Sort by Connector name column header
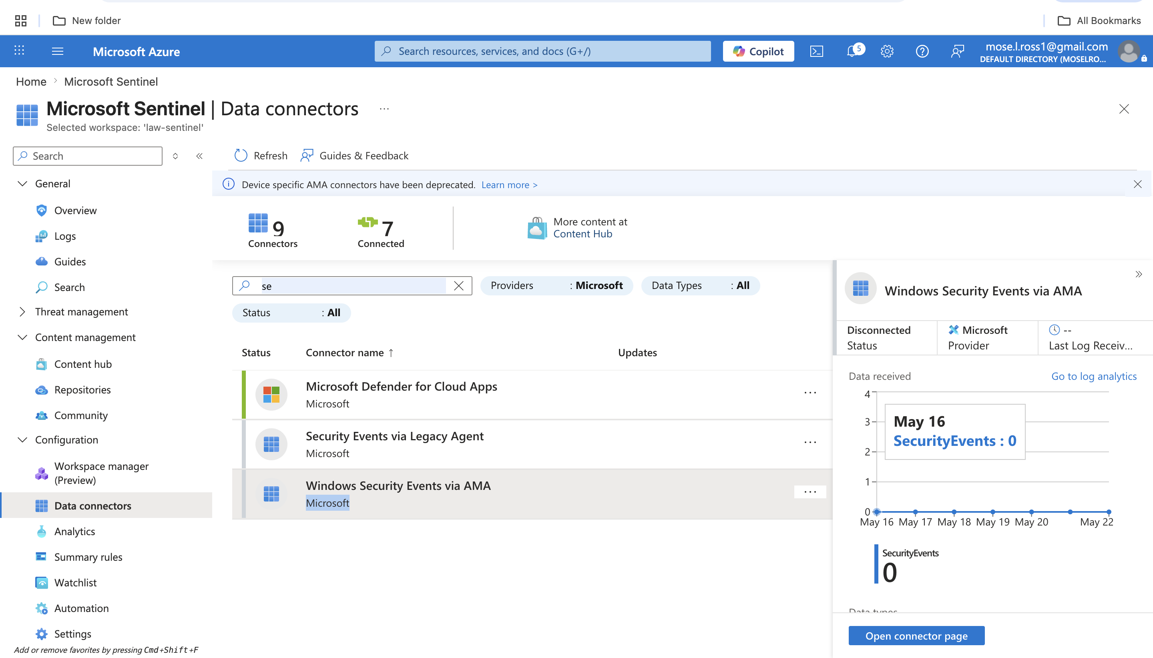The width and height of the screenshot is (1153, 658). pos(350,353)
